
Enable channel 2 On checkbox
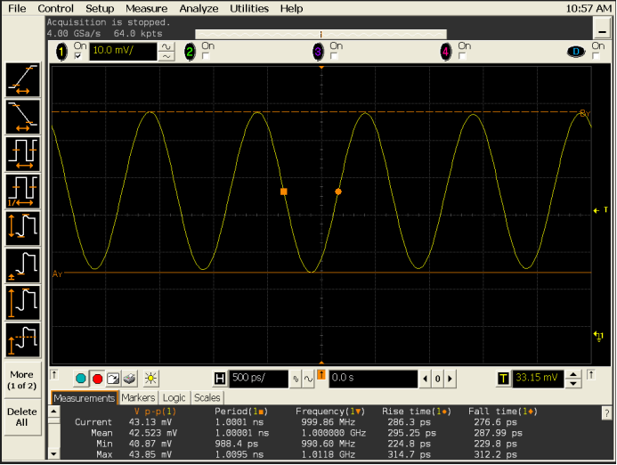(x=206, y=56)
